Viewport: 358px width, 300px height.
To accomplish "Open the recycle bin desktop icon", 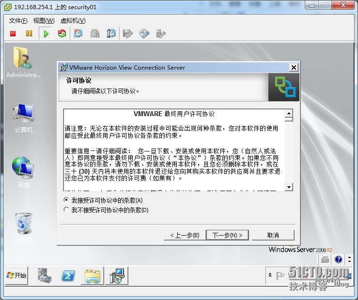I will pyautogui.click(x=24, y=228).
